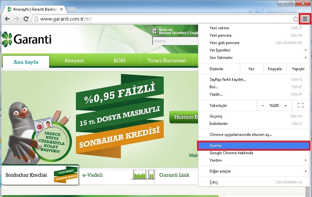
Task: Expand Yer İşaretleri submenu
Action: click(x=253, y=50)
